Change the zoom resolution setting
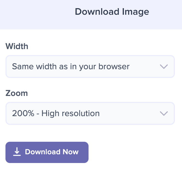182x169 pixels. point(90,113)
